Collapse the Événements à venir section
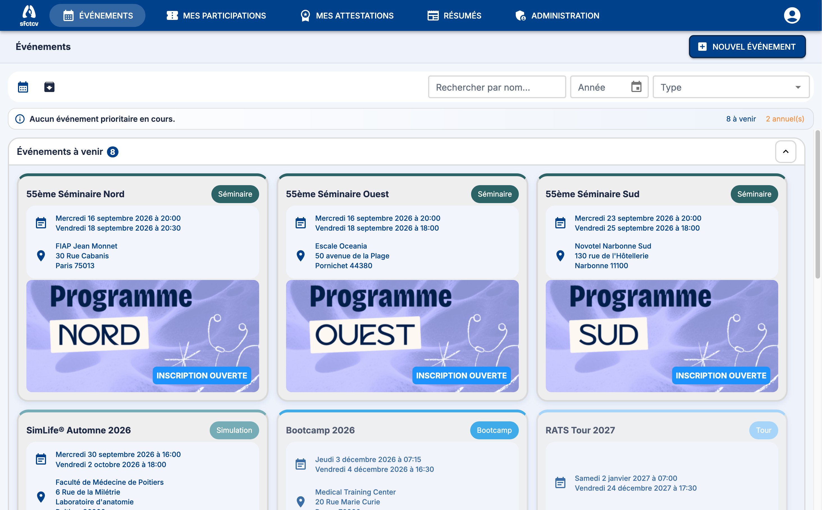The image size is (822, 510). click(x=786, y=151)
